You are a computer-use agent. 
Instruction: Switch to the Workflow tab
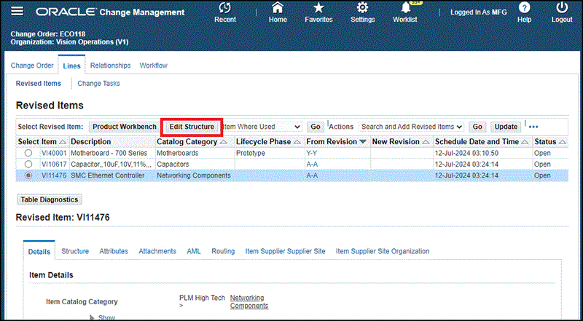(154, 66)
